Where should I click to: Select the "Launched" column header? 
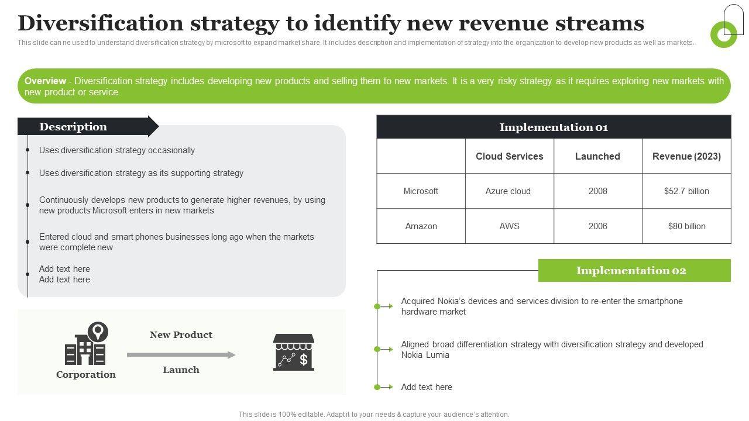pyautogui.click(x=597, y=156)
